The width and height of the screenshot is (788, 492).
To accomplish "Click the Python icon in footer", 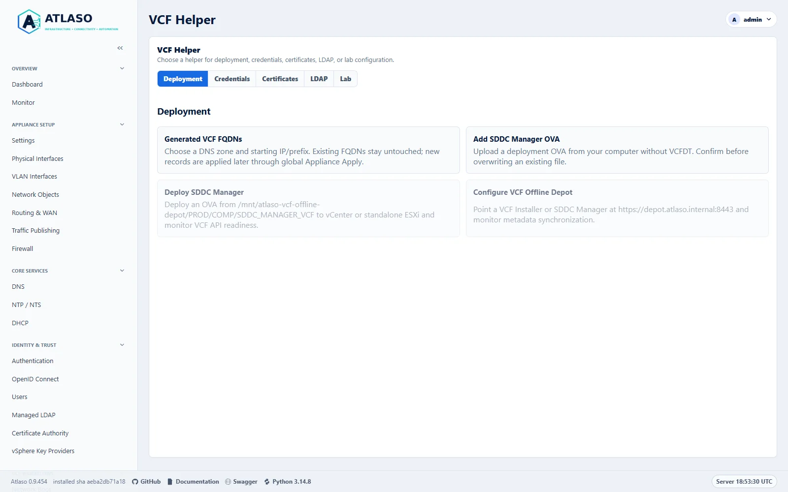I will (x=267, y=482).
